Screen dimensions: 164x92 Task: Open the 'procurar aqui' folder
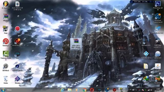[146, 67]
